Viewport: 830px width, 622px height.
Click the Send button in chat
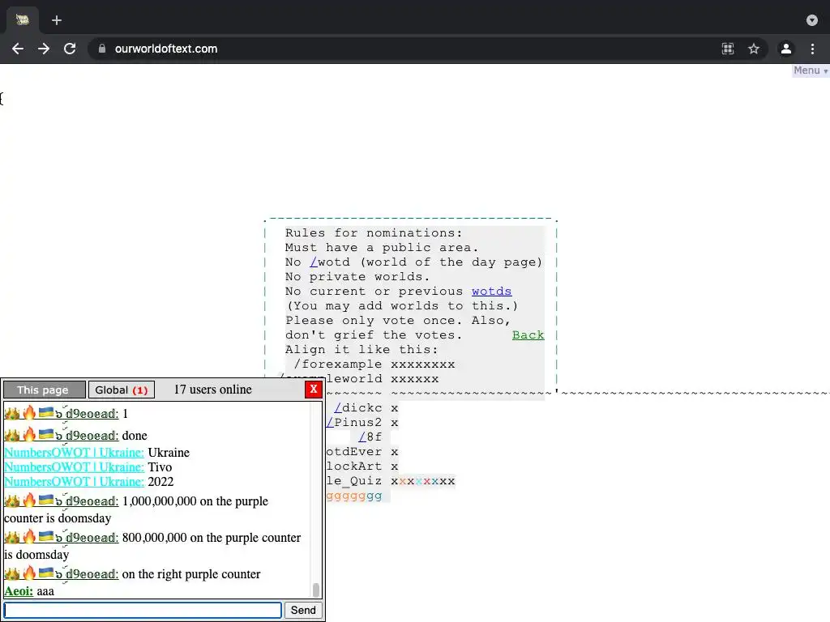[x=303, y=610]
